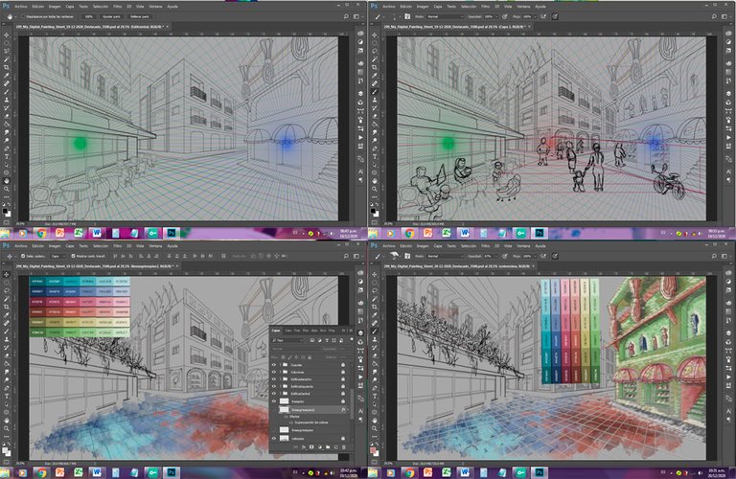The height and width of the screenshot is (479, 736).
Task: Hide the EdificioDerecho layer group
Action: (x=274, y=379)
